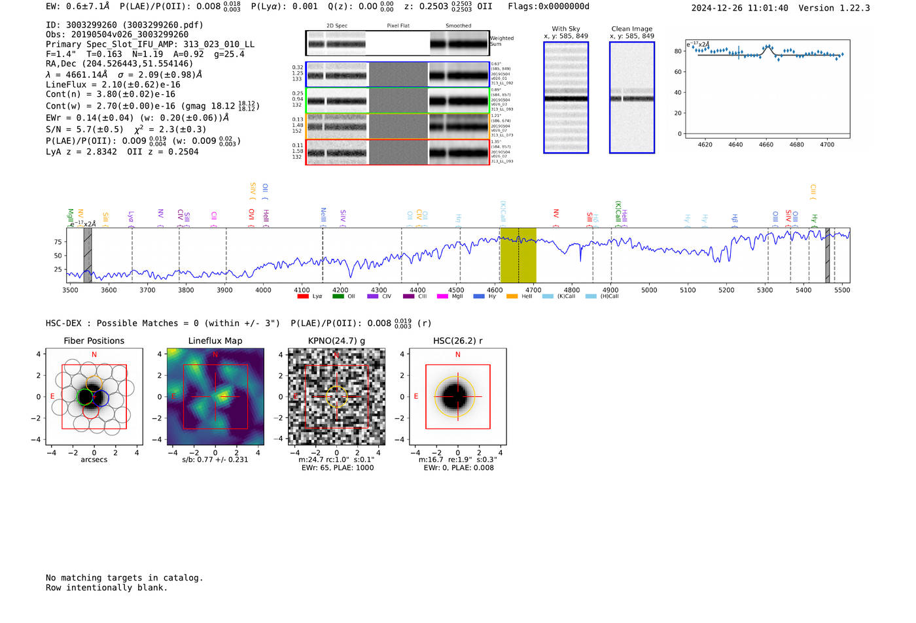Select the blue-bordered fiber spectrum row
Screen dimensions: 916x623
pyautogui.click(x=398, y=75)
